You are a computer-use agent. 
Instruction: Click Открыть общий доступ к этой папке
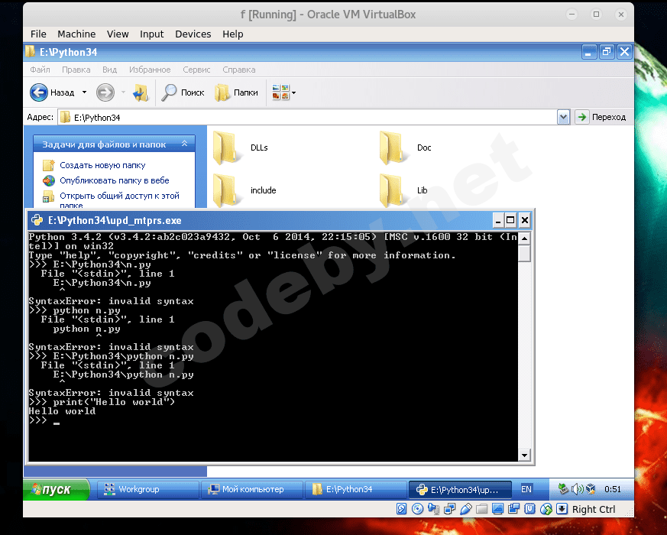(x=119, y=200)
